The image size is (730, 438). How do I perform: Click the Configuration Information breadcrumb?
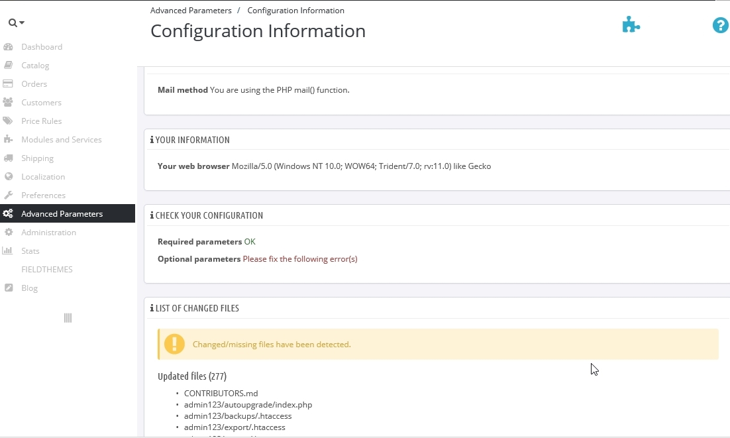point(295,11)
